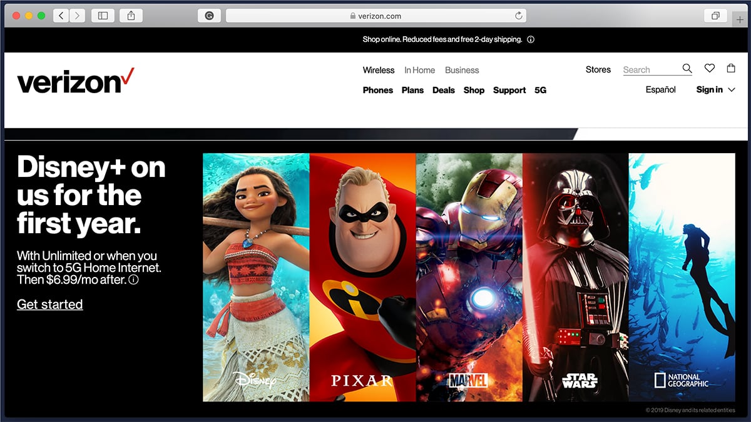
Task: Open a new tab with plus button
Action: [740, 19]
